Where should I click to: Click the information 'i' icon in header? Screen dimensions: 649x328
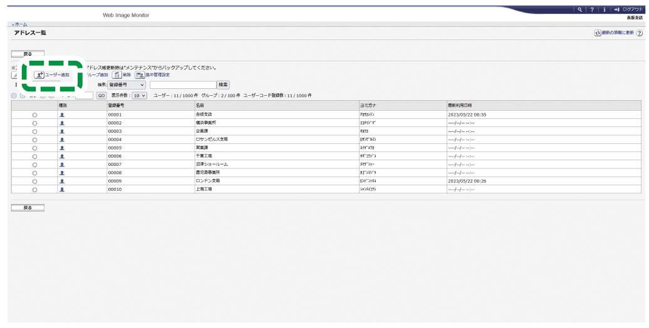pos(603,9)
